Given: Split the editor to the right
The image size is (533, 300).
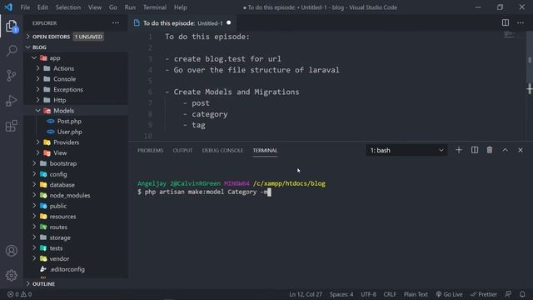Looking at the screenshot, I should (x=506, y=22).
